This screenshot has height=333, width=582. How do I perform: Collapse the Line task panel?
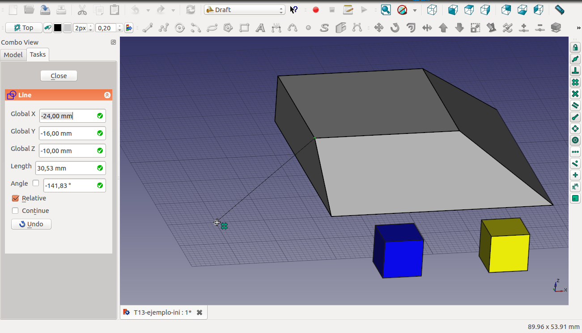pyautogui.click(x=107, y=95)
